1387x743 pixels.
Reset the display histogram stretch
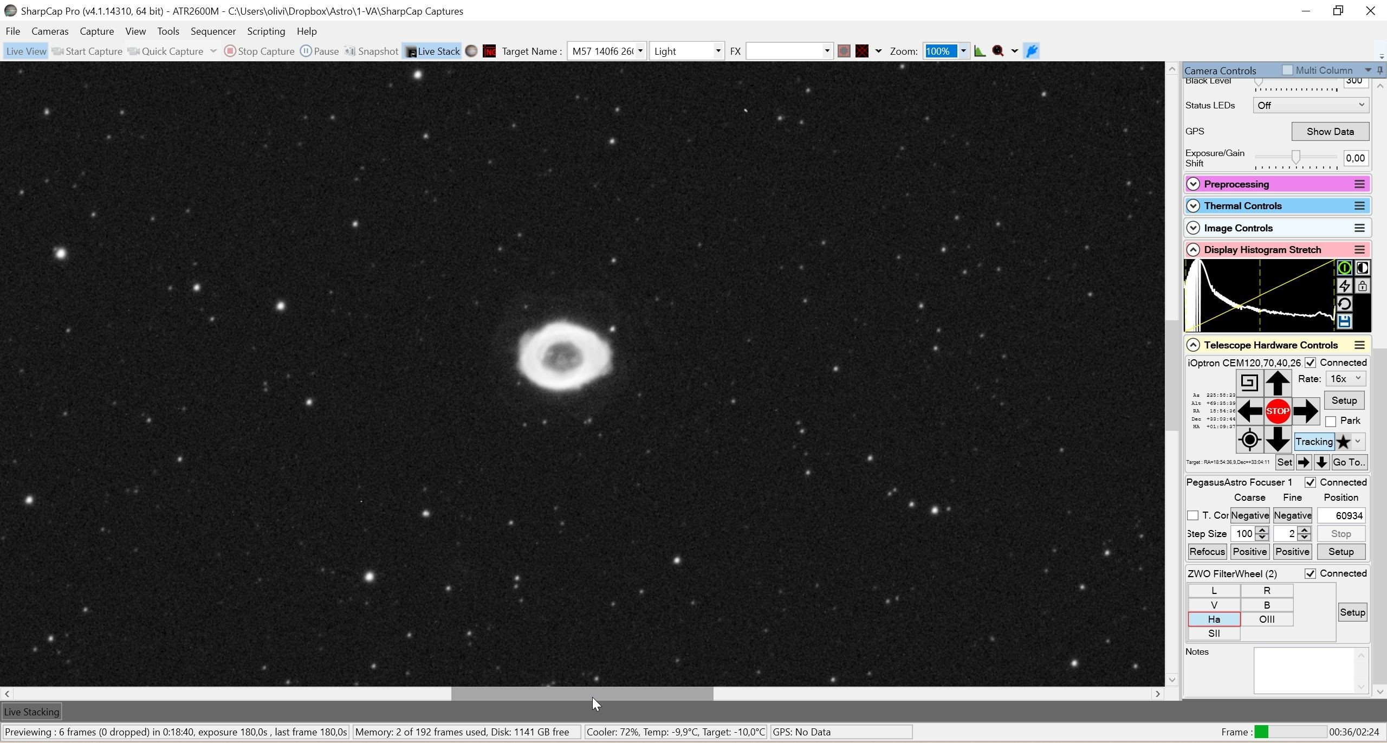click(x=1344, y=304)
